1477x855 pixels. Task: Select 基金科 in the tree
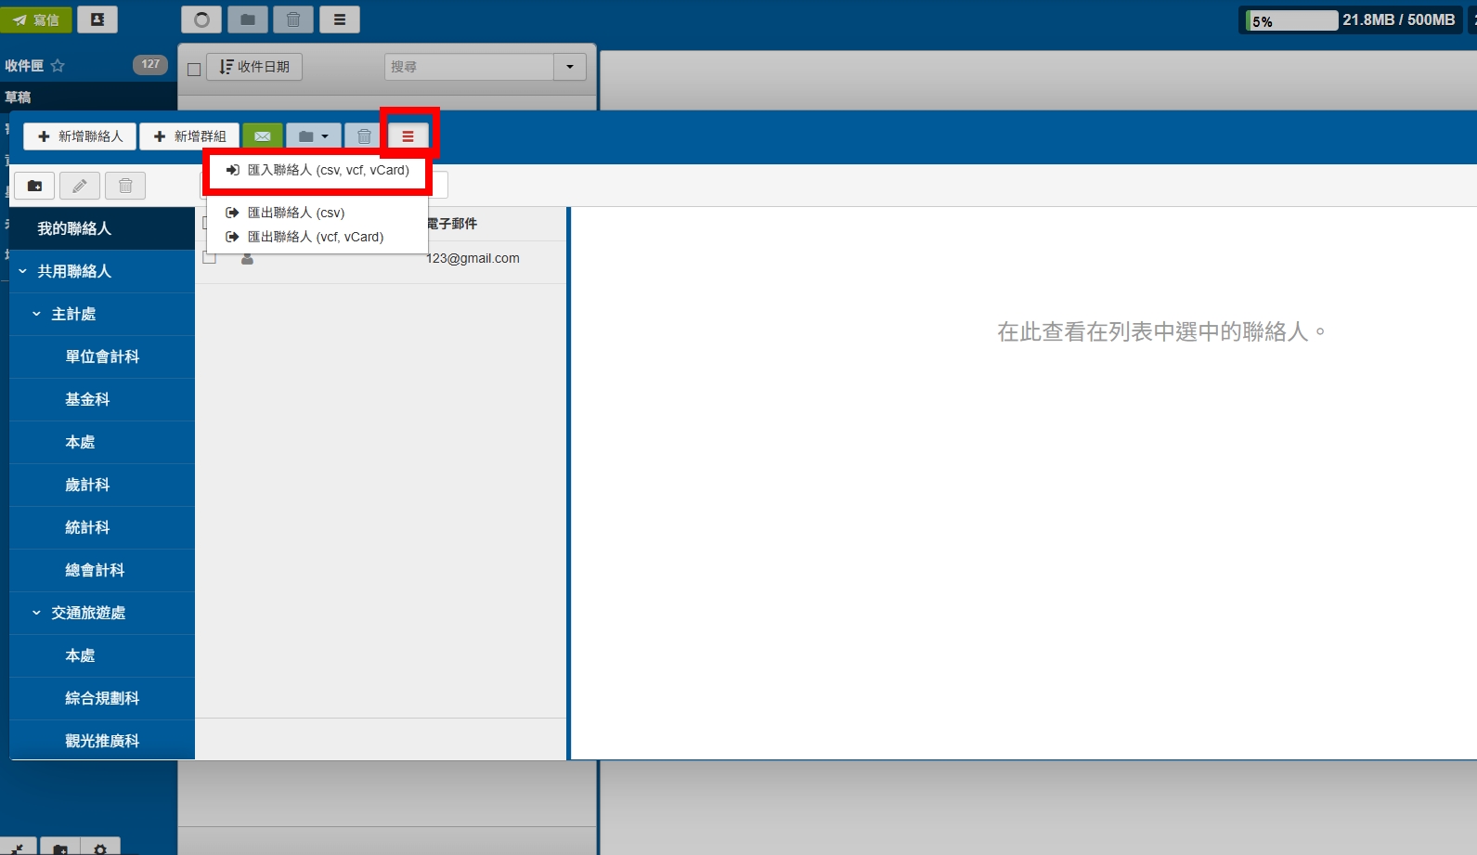(102, 399)
